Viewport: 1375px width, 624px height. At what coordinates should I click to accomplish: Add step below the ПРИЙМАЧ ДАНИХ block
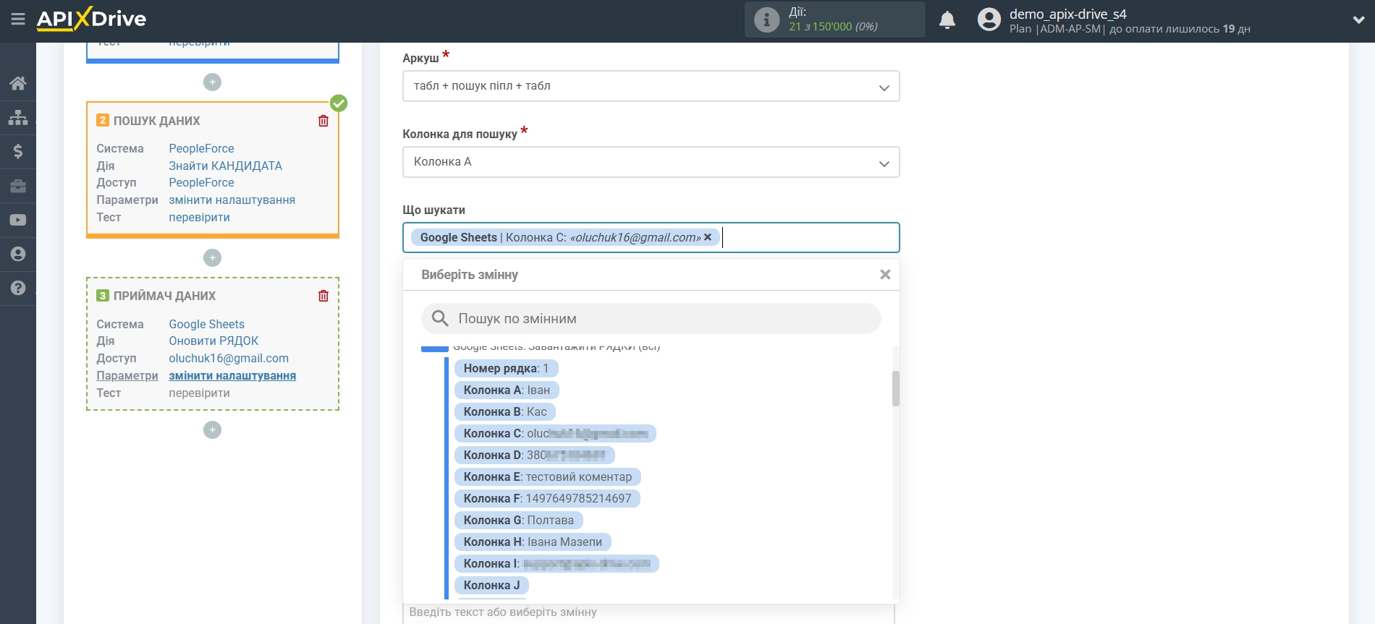[212, 430]
